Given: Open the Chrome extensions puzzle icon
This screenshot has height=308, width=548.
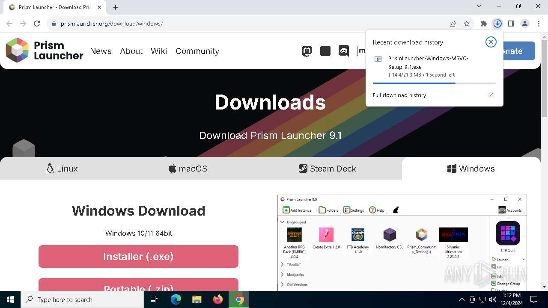Looking at the screenshot, I should (484, 24).
